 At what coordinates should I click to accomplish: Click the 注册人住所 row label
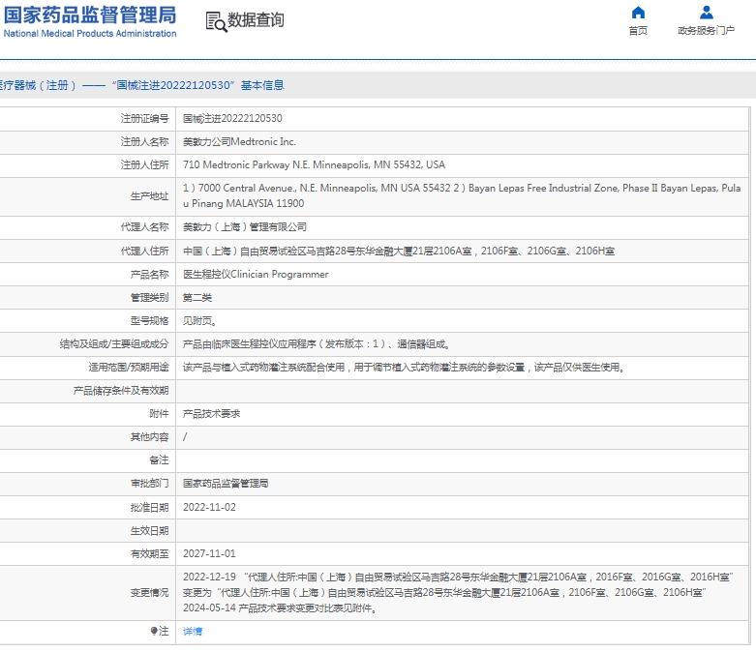144,164
